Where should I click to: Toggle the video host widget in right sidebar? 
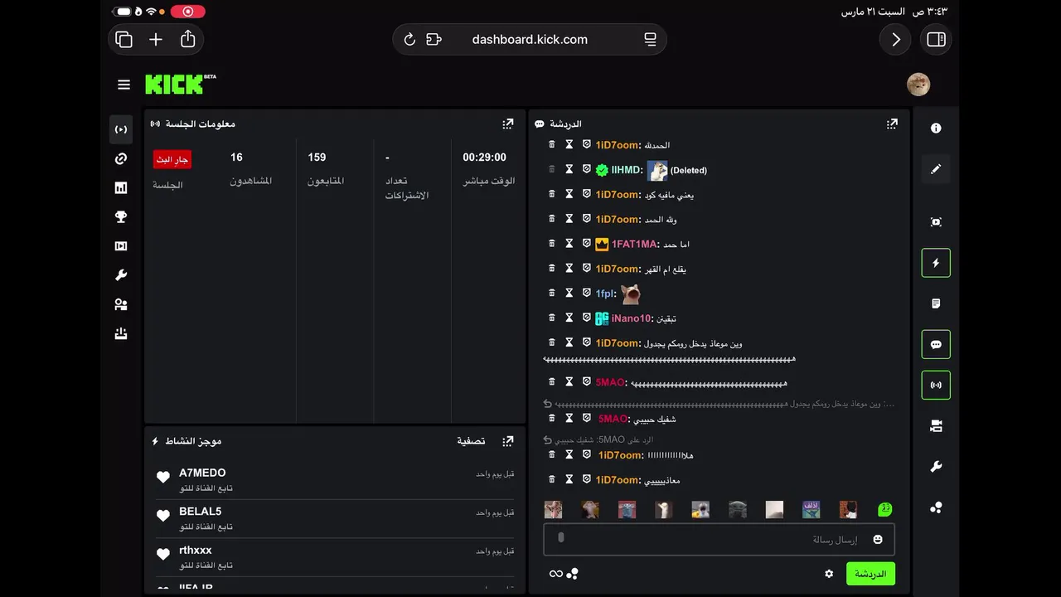click(936, 426)
